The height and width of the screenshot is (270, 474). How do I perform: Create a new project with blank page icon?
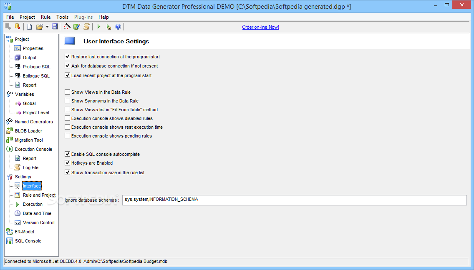(29, 27)
